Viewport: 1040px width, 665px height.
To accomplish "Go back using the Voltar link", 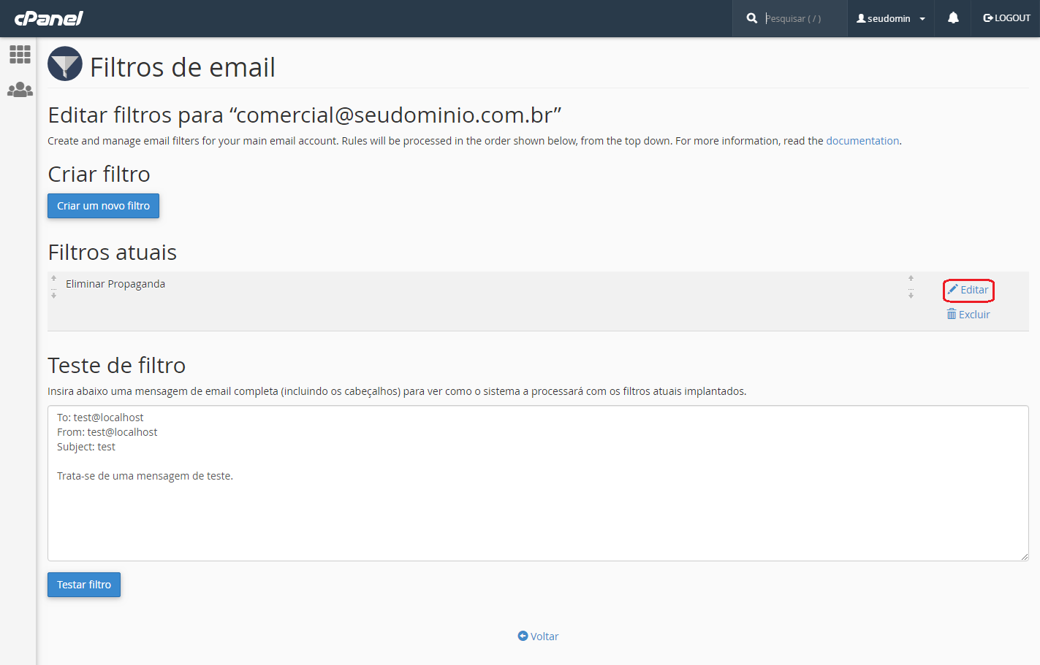I will (538, 637).
